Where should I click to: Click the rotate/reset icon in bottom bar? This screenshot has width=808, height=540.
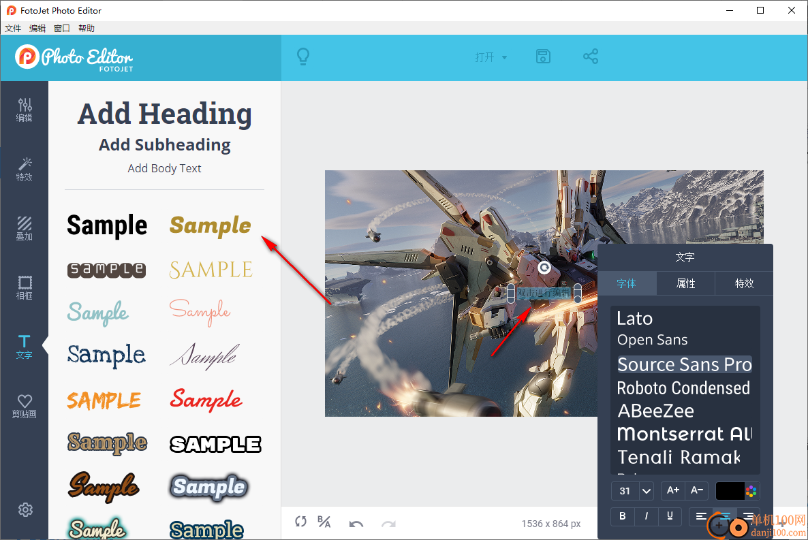point(301,522)
